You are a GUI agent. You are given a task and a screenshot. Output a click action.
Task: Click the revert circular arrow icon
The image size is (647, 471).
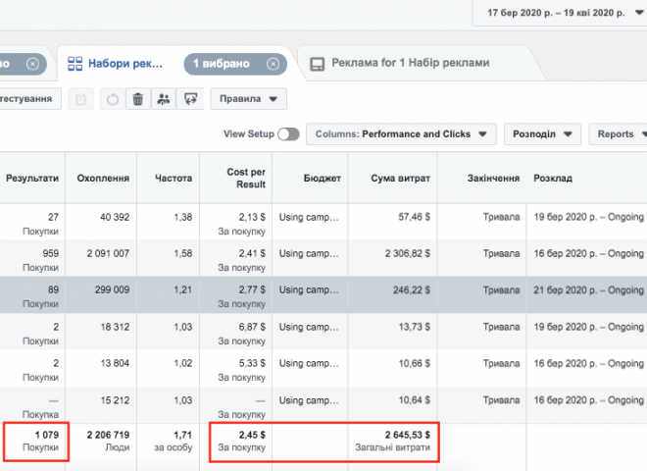click(112, 99)
